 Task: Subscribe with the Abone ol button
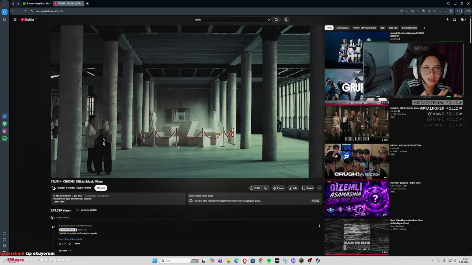101,188
